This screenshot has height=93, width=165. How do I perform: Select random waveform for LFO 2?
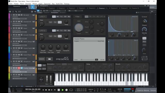tap(69, 30)
